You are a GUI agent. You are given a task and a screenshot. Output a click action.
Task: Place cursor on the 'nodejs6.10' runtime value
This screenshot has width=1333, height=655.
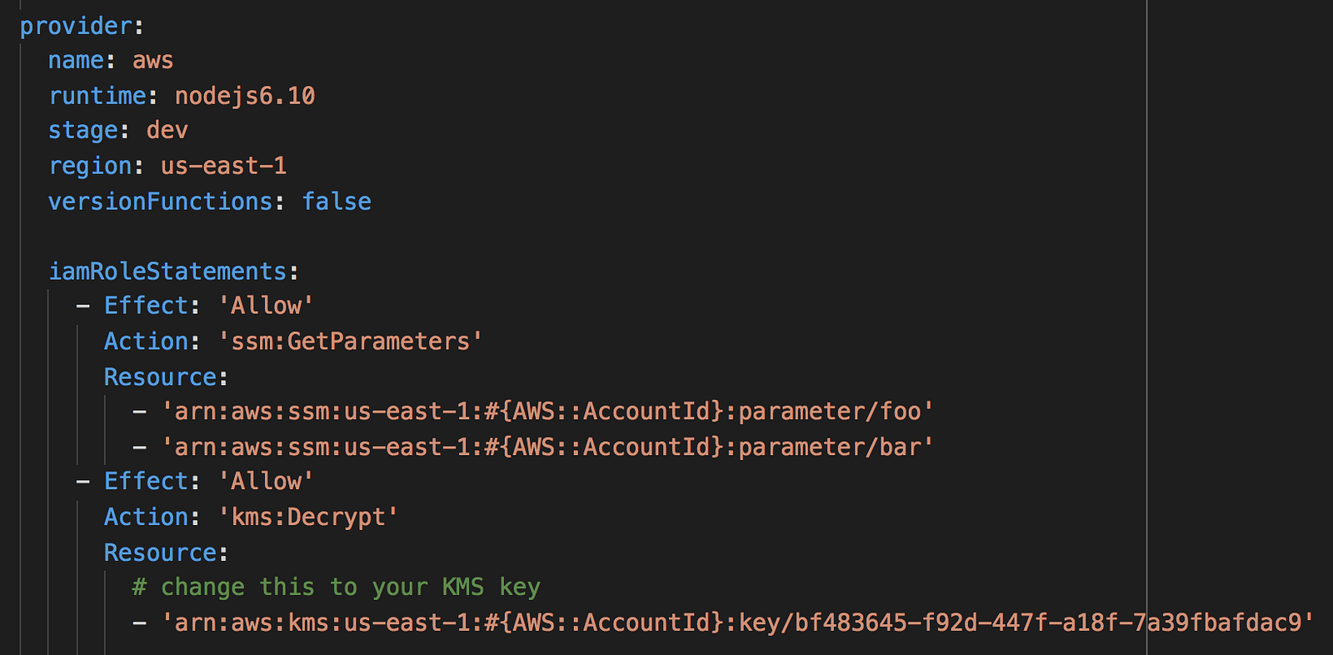pos(244,96)
